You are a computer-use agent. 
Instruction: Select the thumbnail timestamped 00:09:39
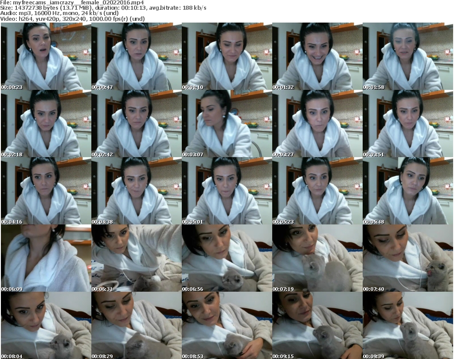[x=408, y=325]
